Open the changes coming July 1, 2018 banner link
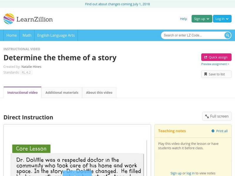 (117, 4)
